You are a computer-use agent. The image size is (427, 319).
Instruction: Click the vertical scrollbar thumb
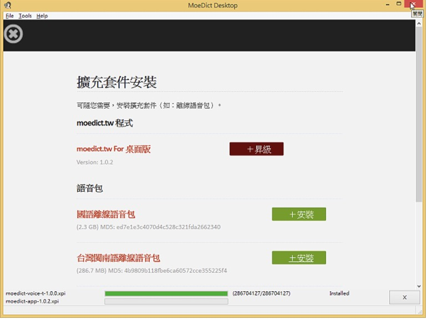tap(419, 114)
